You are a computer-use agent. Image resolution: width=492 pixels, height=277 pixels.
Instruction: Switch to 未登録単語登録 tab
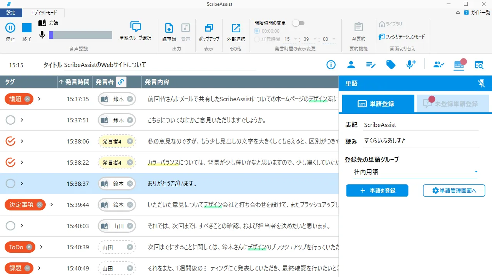pos(452,104)
